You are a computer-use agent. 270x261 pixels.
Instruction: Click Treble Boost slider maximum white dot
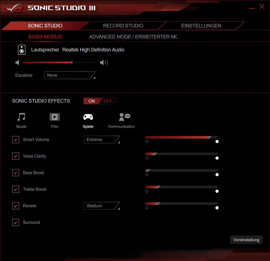tap(217, 191)
